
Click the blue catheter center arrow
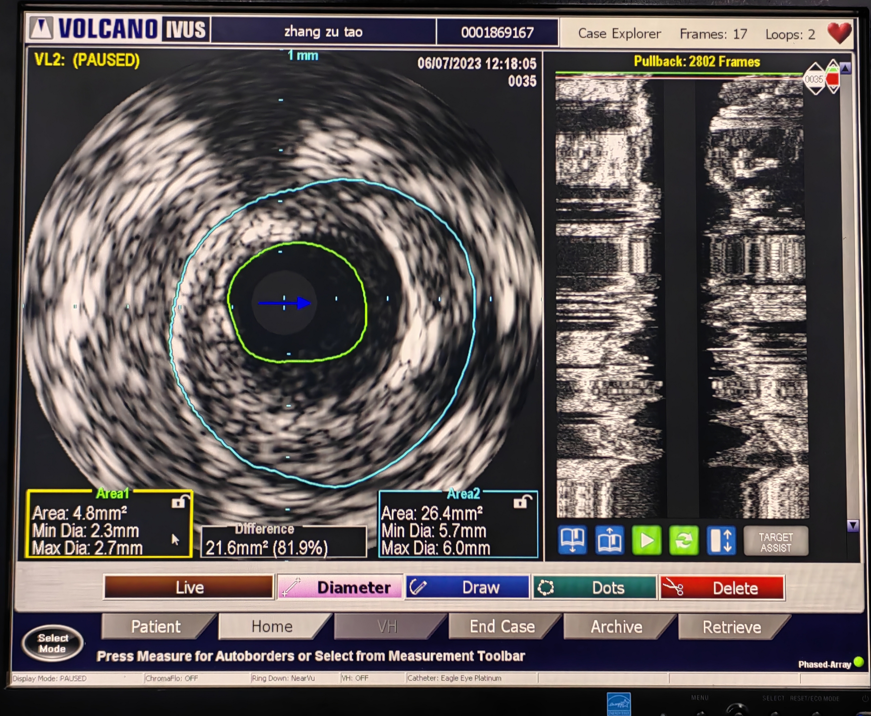285,303
